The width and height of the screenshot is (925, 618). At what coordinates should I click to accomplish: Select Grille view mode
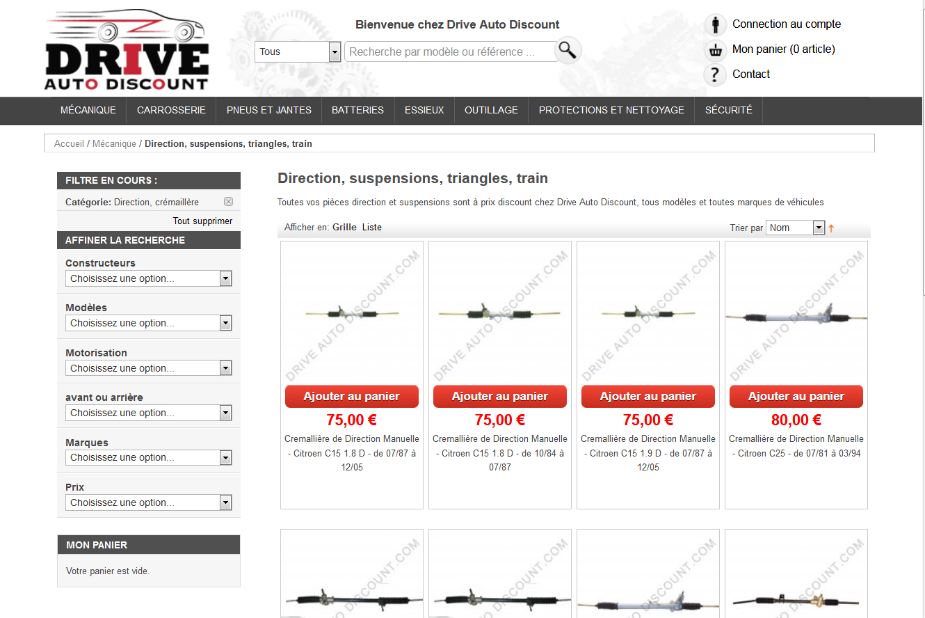344,227
